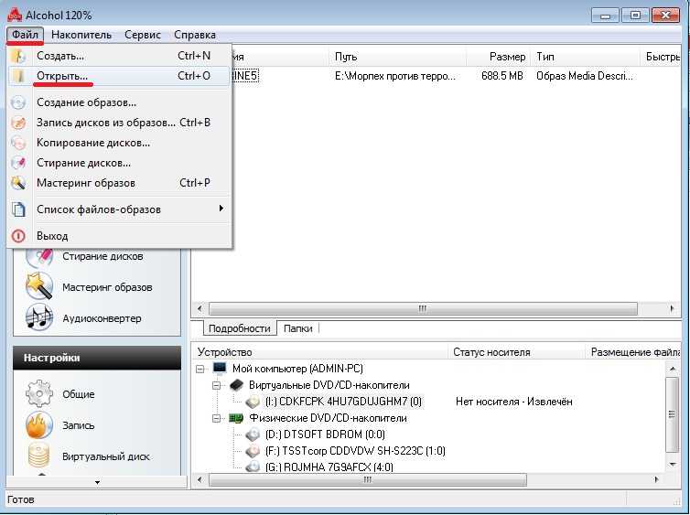Click the Физические DVD/CD-накопители card icon
The width and height of the screenshot is (690, 515).
tap(236, 418)
